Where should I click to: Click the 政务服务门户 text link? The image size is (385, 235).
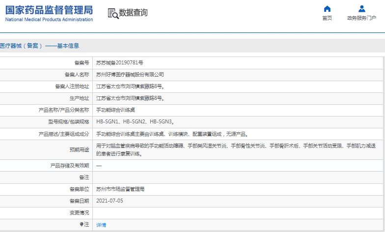point(361,18)
